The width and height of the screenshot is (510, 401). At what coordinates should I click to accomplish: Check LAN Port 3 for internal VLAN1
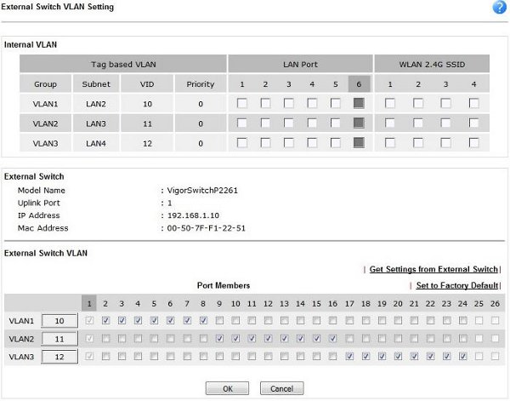click(x=289, y=103)
